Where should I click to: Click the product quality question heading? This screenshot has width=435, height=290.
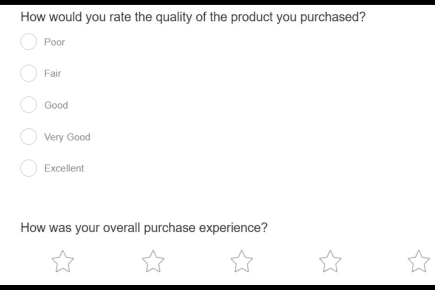pos(193,17)
